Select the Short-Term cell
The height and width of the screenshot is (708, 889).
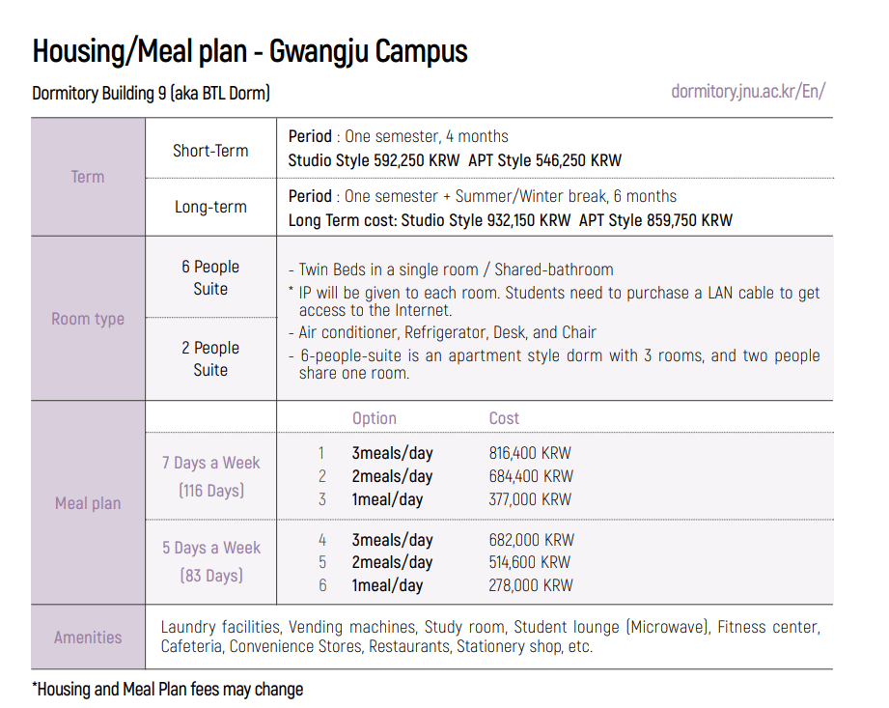click(x=210, y=151)
